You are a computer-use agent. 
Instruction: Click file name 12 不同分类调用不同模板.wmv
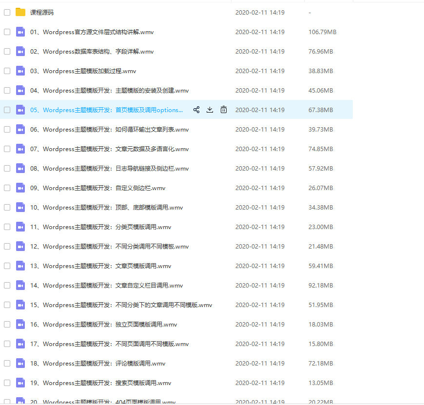110,246
